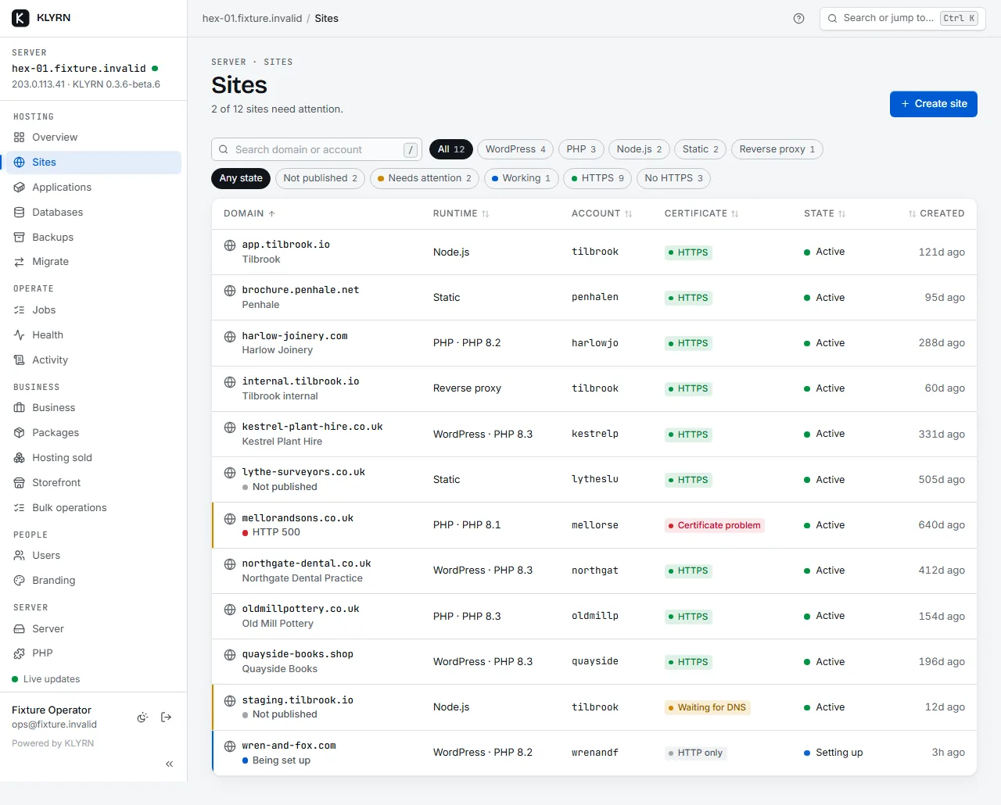Screen dimensions: 1001x805
Task: Click globe icon beside harlow-joinery.com
Action: (x=230, y=337)
